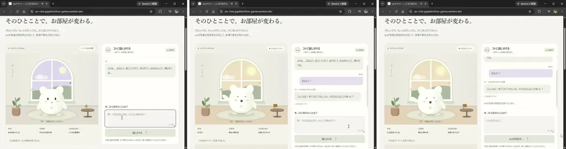Bookmark this page with the star in left window

click(151, 11)
